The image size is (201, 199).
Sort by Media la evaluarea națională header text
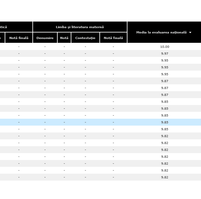[161, 32]
